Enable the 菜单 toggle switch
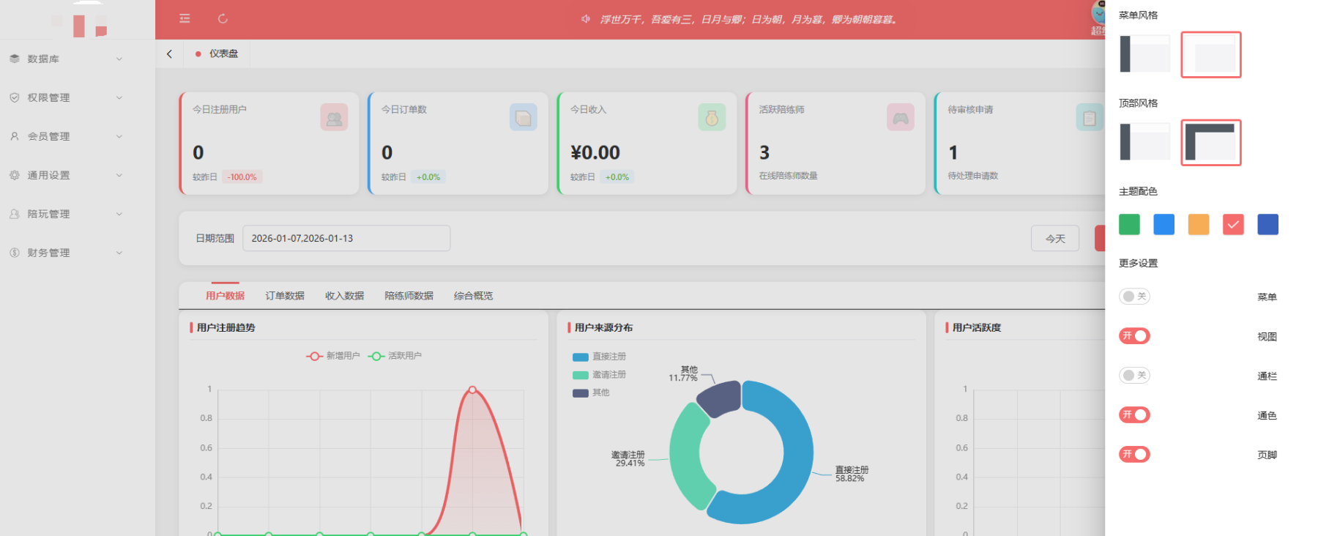 (x=1134, y=297)
